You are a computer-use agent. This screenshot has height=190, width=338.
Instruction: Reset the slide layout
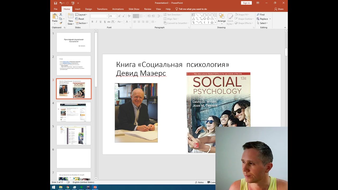coord(80,19)
